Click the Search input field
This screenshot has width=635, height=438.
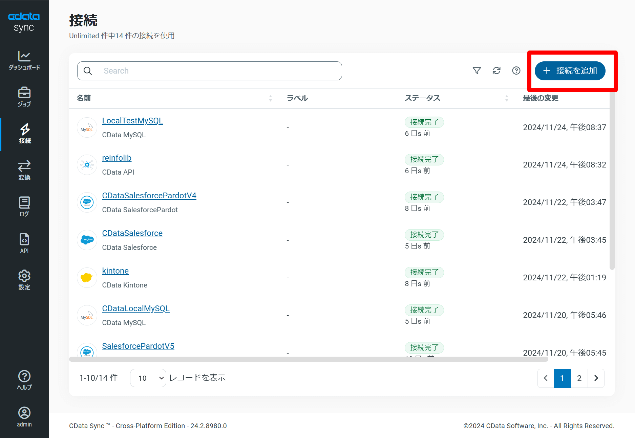pyautogui.click(x=217, y=71)
